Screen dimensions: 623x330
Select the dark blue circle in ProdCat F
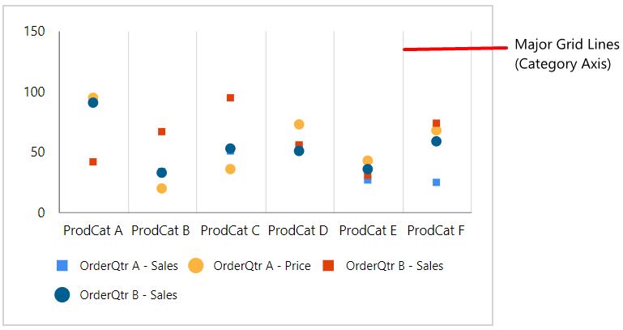(436, 142)
